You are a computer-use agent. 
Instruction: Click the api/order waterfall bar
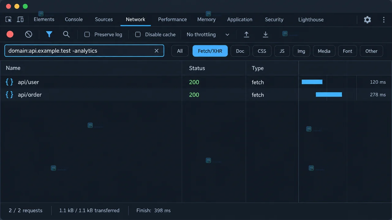click(x=329, y=94)
